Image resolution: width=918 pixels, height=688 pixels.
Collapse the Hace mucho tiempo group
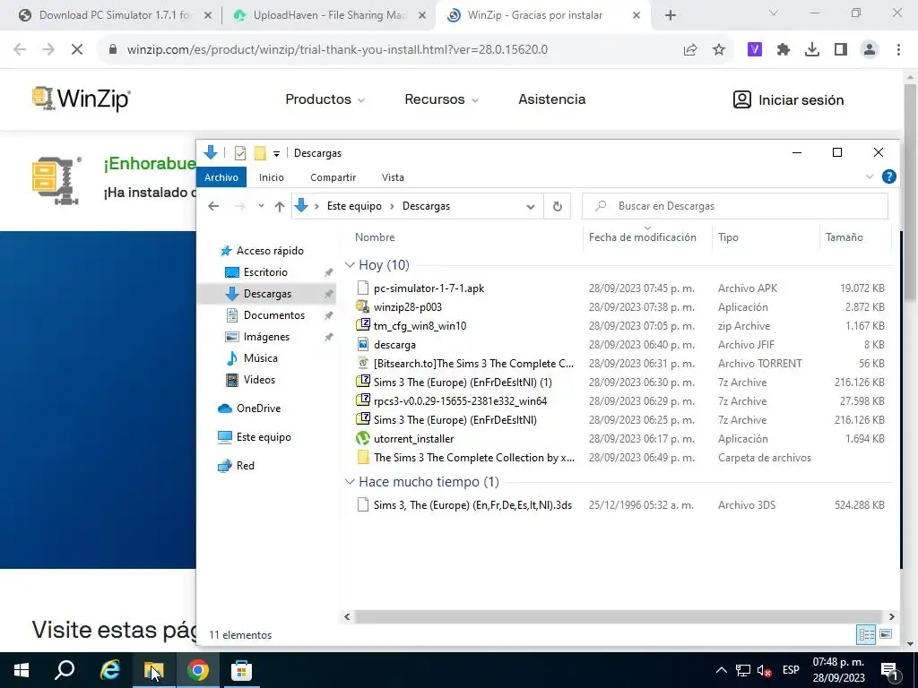coord(350,482)
